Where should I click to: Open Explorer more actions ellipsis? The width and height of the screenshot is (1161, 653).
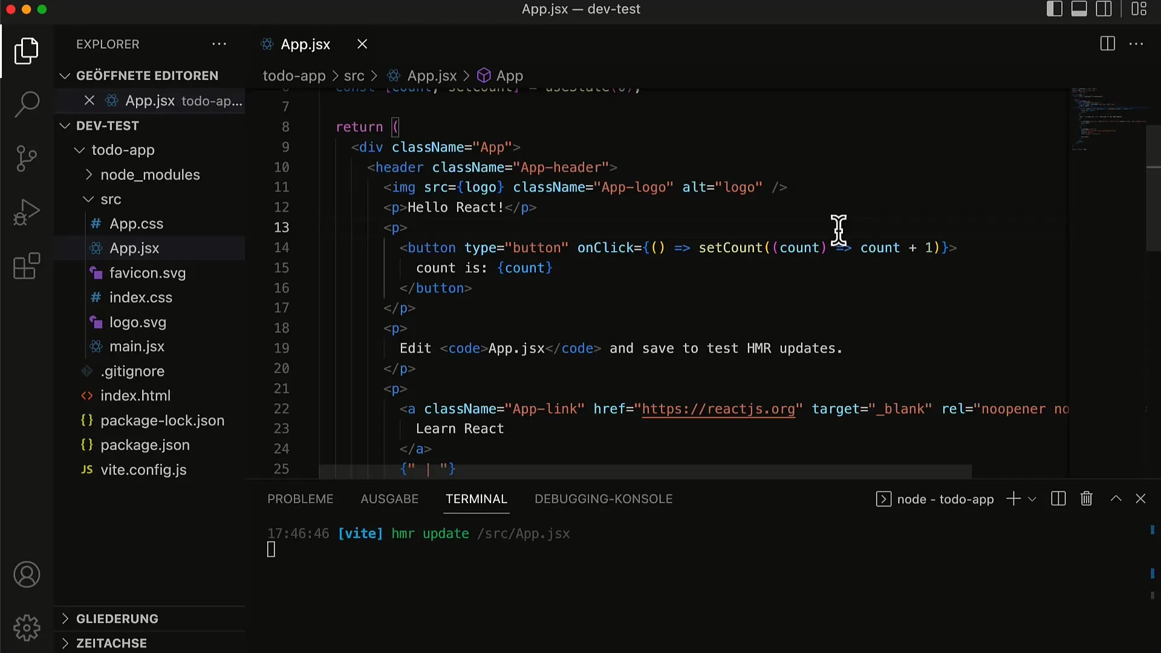[219, 44]
